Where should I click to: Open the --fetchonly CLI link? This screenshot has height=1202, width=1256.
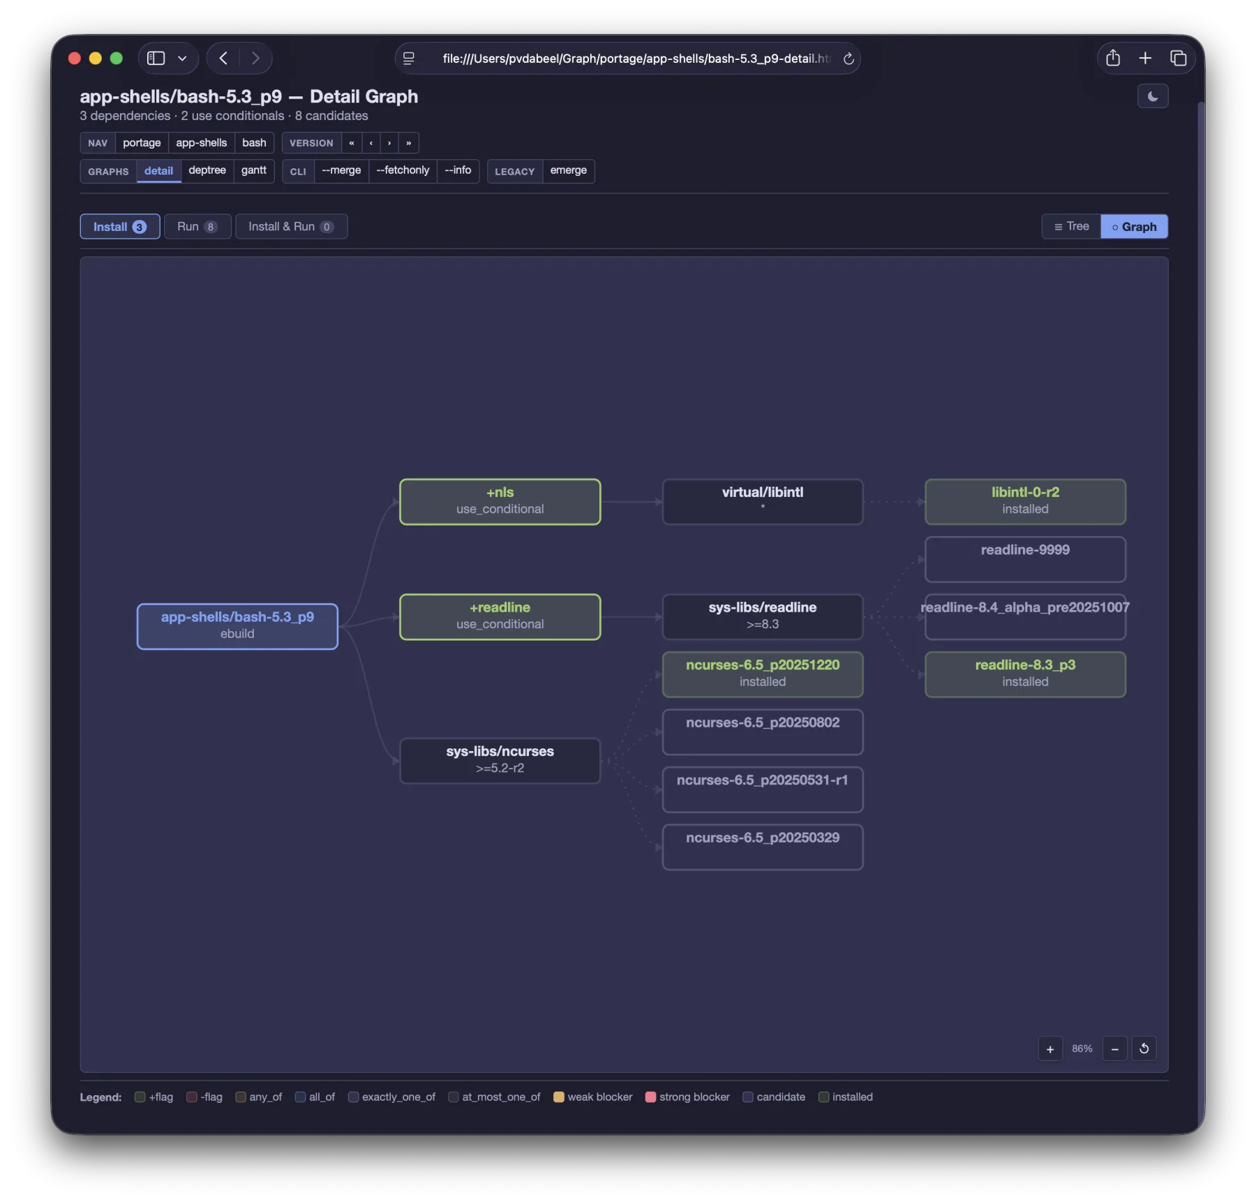coord(403,170)
